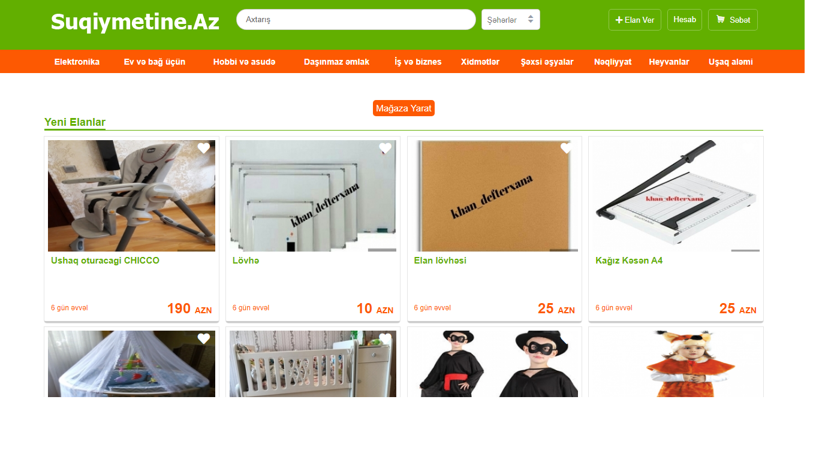Click the heart on the baby canopy bed photo
Screen dimensions: 819x460
click(x=204, y=338)
